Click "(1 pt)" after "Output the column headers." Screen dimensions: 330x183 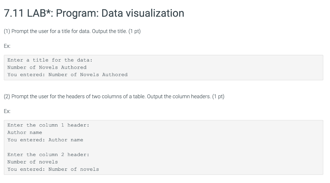pyautogui.click(x=218, y=96)
